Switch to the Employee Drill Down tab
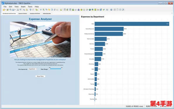174x109 pixels. tap(35, 13)
